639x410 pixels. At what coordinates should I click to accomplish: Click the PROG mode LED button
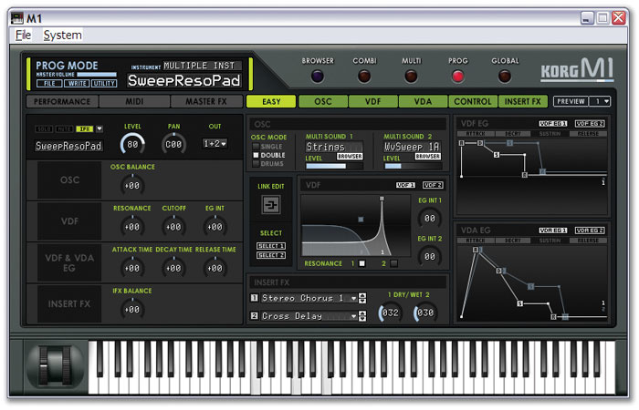tap(457, 76)
